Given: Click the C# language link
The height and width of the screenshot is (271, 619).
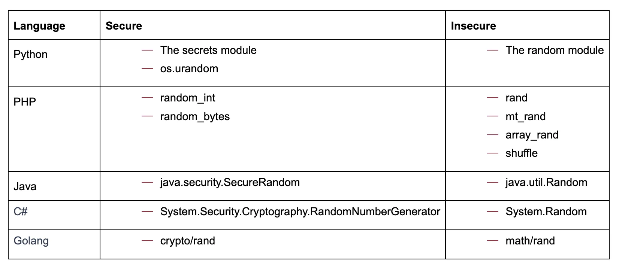Looking at the screenshot, I should (x=21, y=212).
